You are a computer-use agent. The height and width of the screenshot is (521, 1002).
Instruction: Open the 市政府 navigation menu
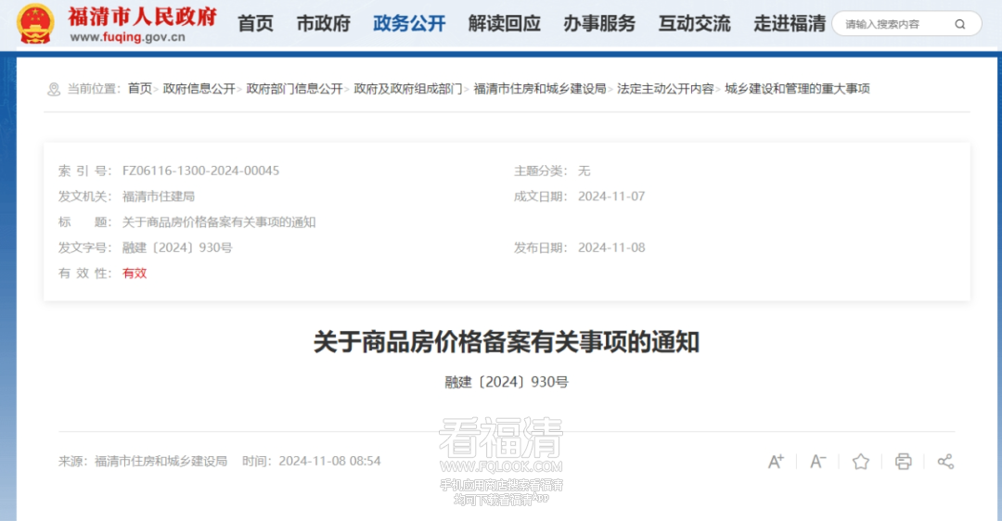pos(323,24)
